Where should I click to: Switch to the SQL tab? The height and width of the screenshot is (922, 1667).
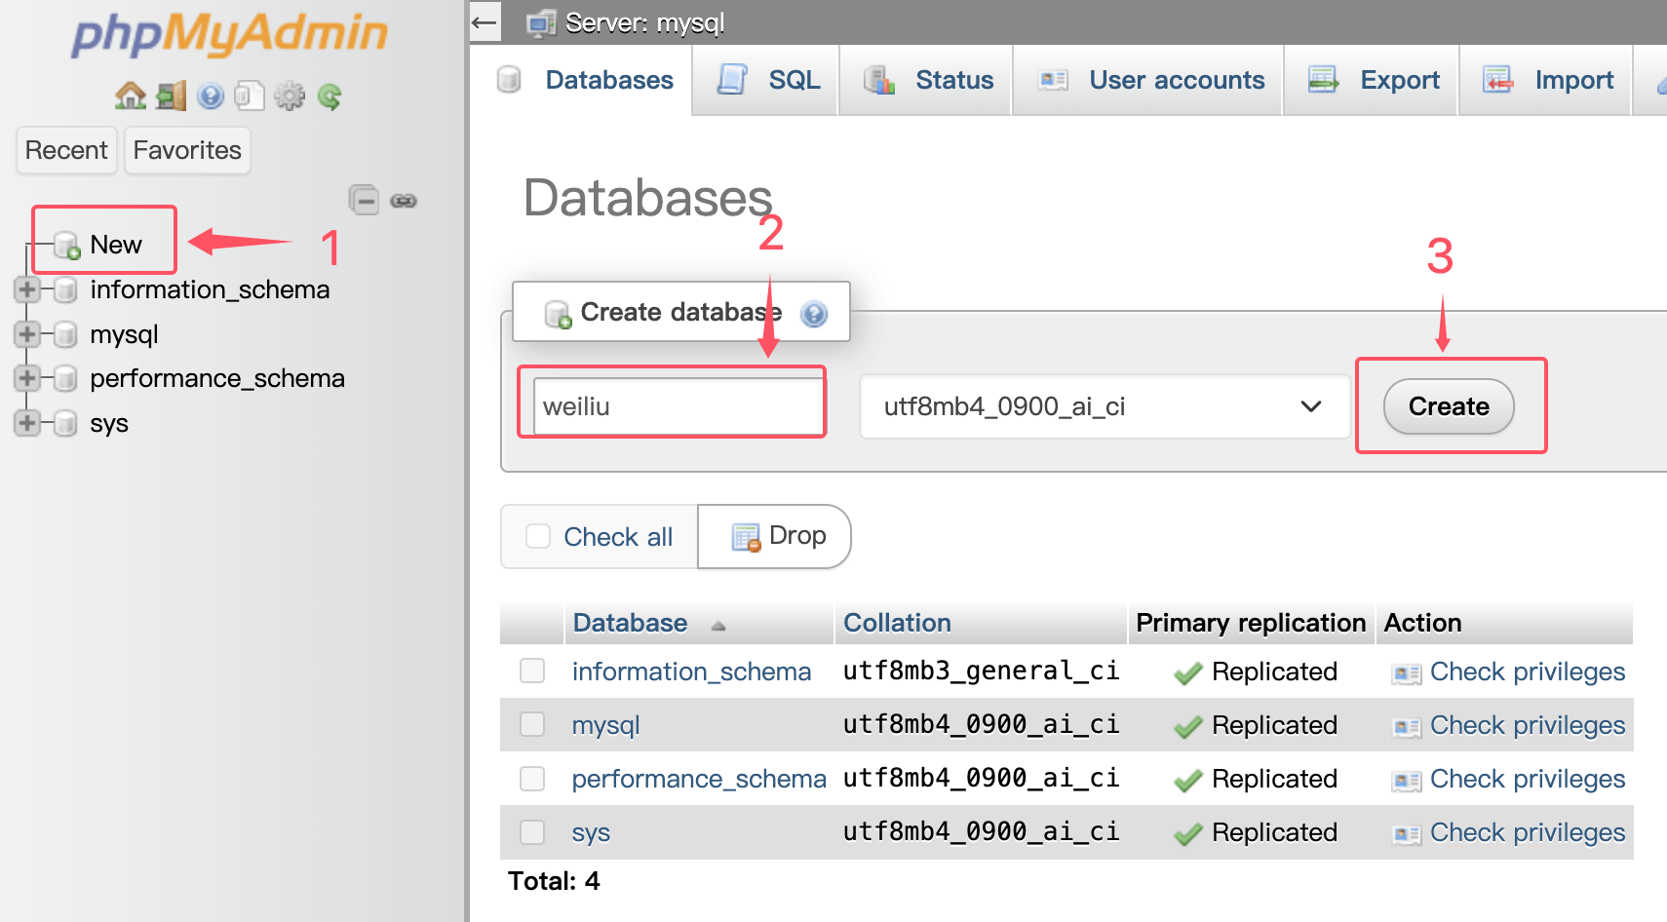767,80
